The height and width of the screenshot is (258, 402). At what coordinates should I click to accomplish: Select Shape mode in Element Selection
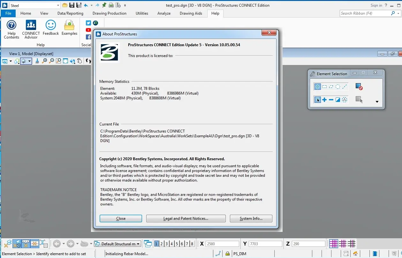coord(331,87)
